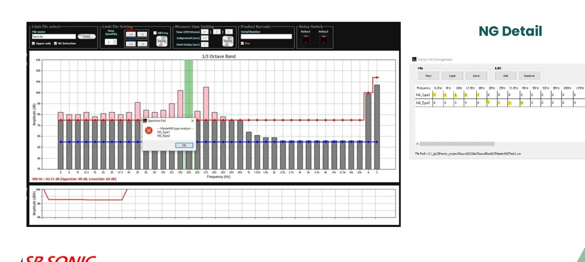Click the Upper -1 limit button
585x262 pixels.
pyautogui.click(x=142, y=34)
